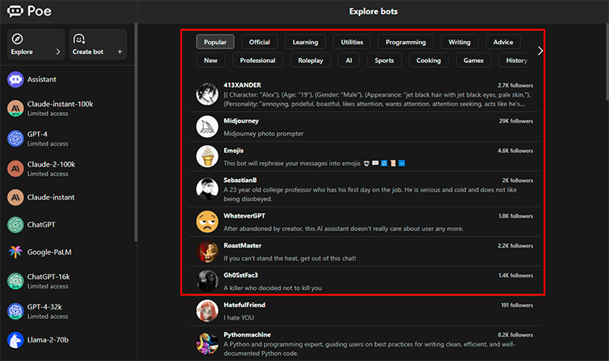Select the GPT-4-32k avatar icon
Screen dimensions: 609x361
(x=15, y=311)
